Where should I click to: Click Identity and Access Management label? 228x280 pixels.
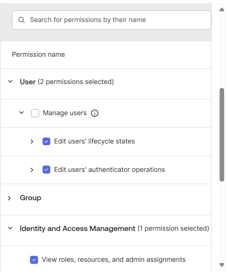click(78, 229)
